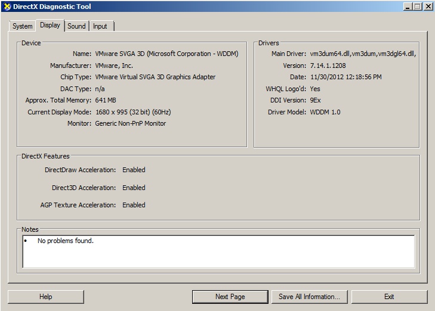Screen dimensions: 435x311
Task: Click AGP Texture Acceleration 'Enabled' value
Action: [x=134, y=205]
